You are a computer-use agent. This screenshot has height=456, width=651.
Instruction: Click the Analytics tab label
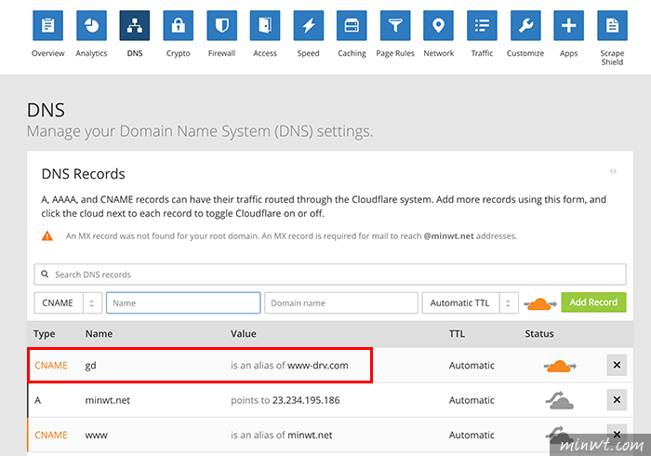(x=91, y=53)
